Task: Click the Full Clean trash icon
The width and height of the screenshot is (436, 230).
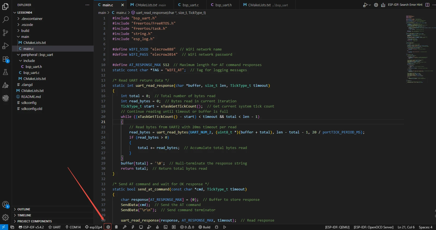Action: pyautogui.click(x=116, y=227)
